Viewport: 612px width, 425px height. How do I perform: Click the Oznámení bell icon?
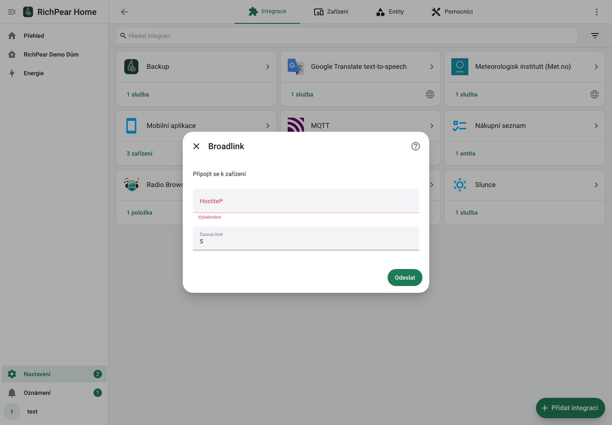pyautogui.click(x=12, y=393)
